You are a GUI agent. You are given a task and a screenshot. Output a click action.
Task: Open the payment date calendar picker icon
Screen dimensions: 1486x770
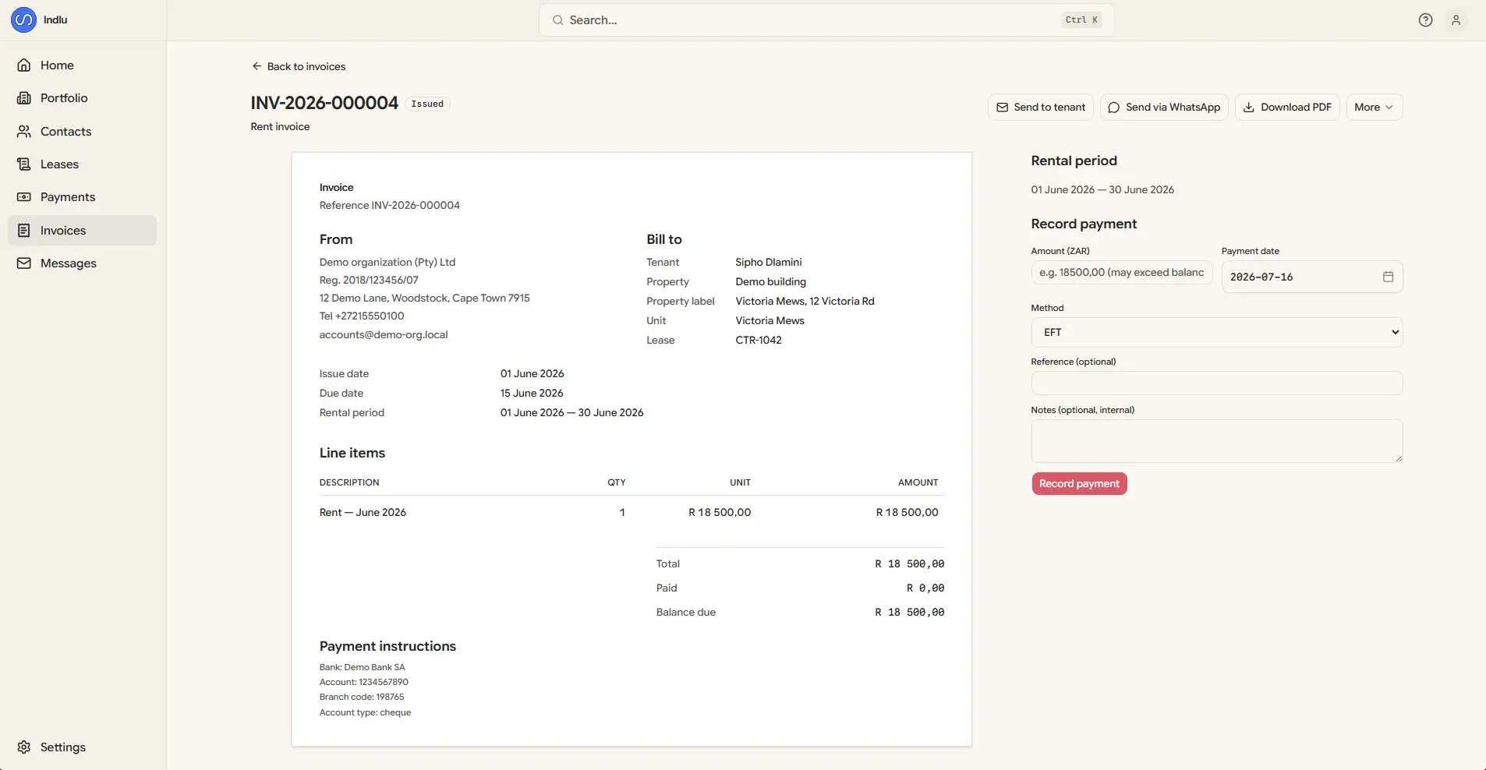[1388, 277]
